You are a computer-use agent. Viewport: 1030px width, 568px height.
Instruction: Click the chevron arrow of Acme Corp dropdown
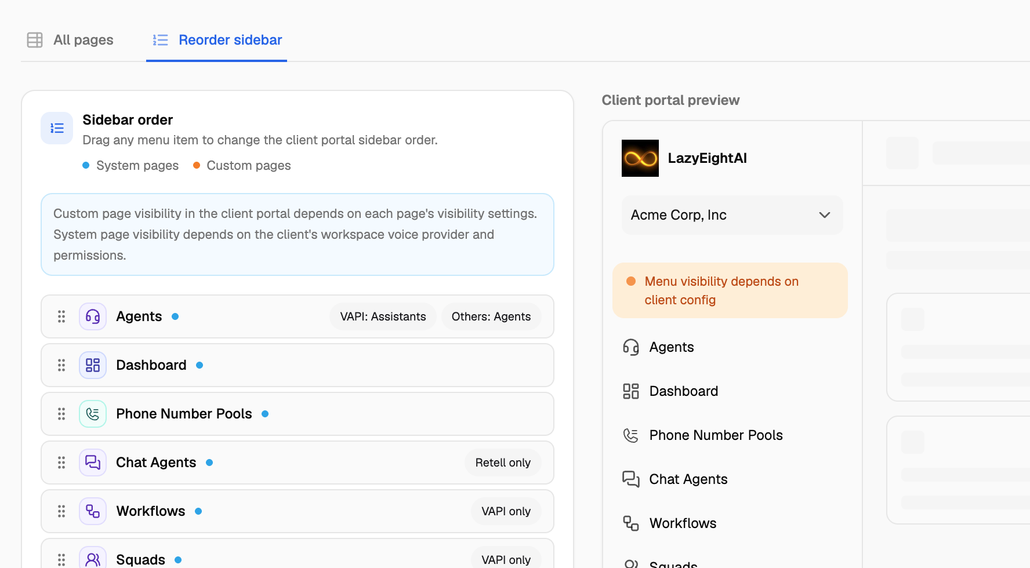825,215
